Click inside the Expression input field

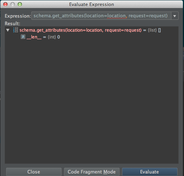pos(101,16)
